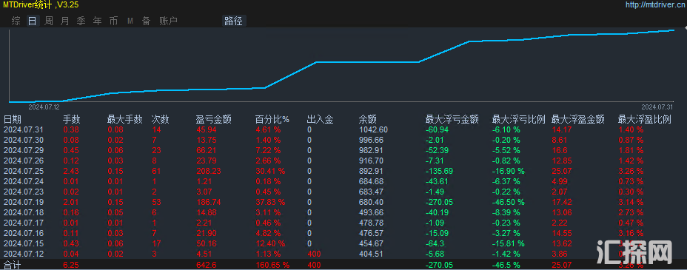Select the 2024.07.25 row
687x270 pixels.
343,171
